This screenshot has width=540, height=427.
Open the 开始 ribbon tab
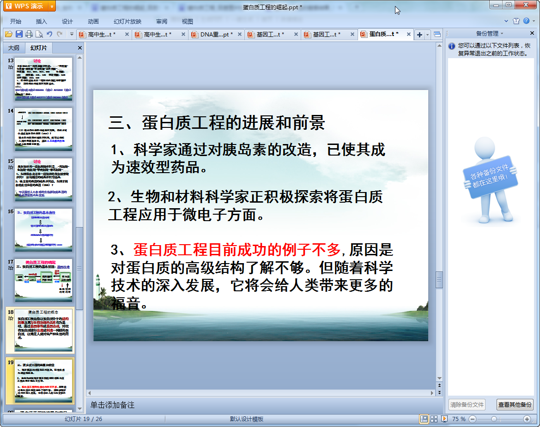point(16,21)
